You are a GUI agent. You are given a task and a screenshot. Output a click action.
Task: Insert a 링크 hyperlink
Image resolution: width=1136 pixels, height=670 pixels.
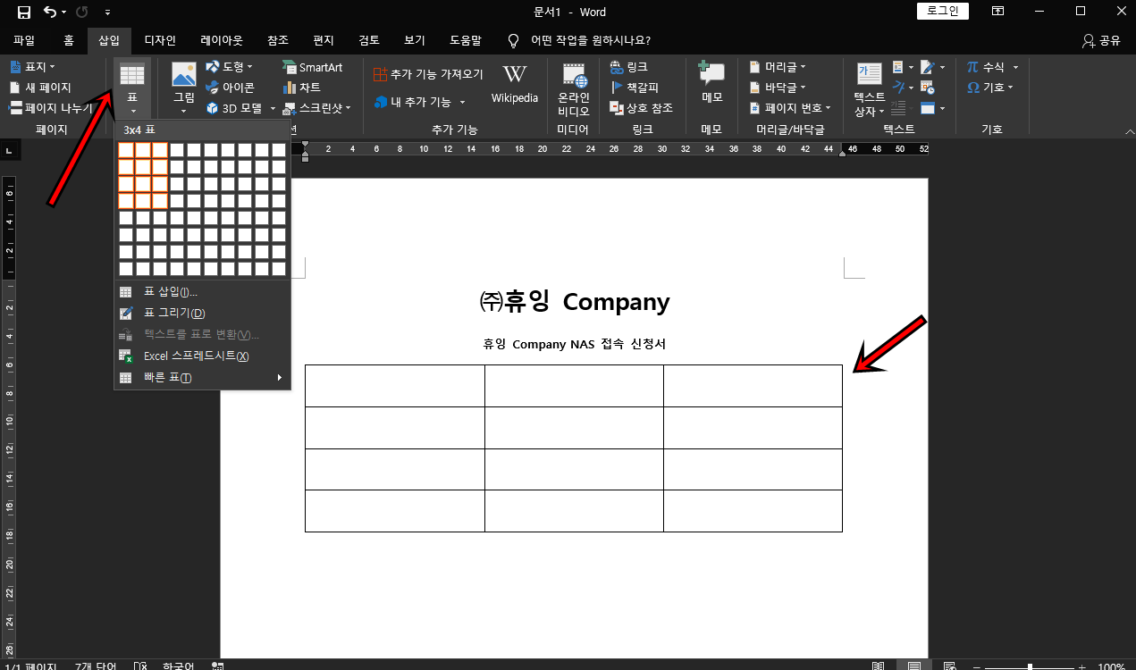pos(629,67)
